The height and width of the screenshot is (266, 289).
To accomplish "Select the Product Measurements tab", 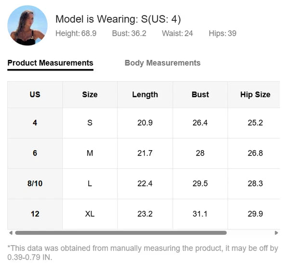I will 50,63.
